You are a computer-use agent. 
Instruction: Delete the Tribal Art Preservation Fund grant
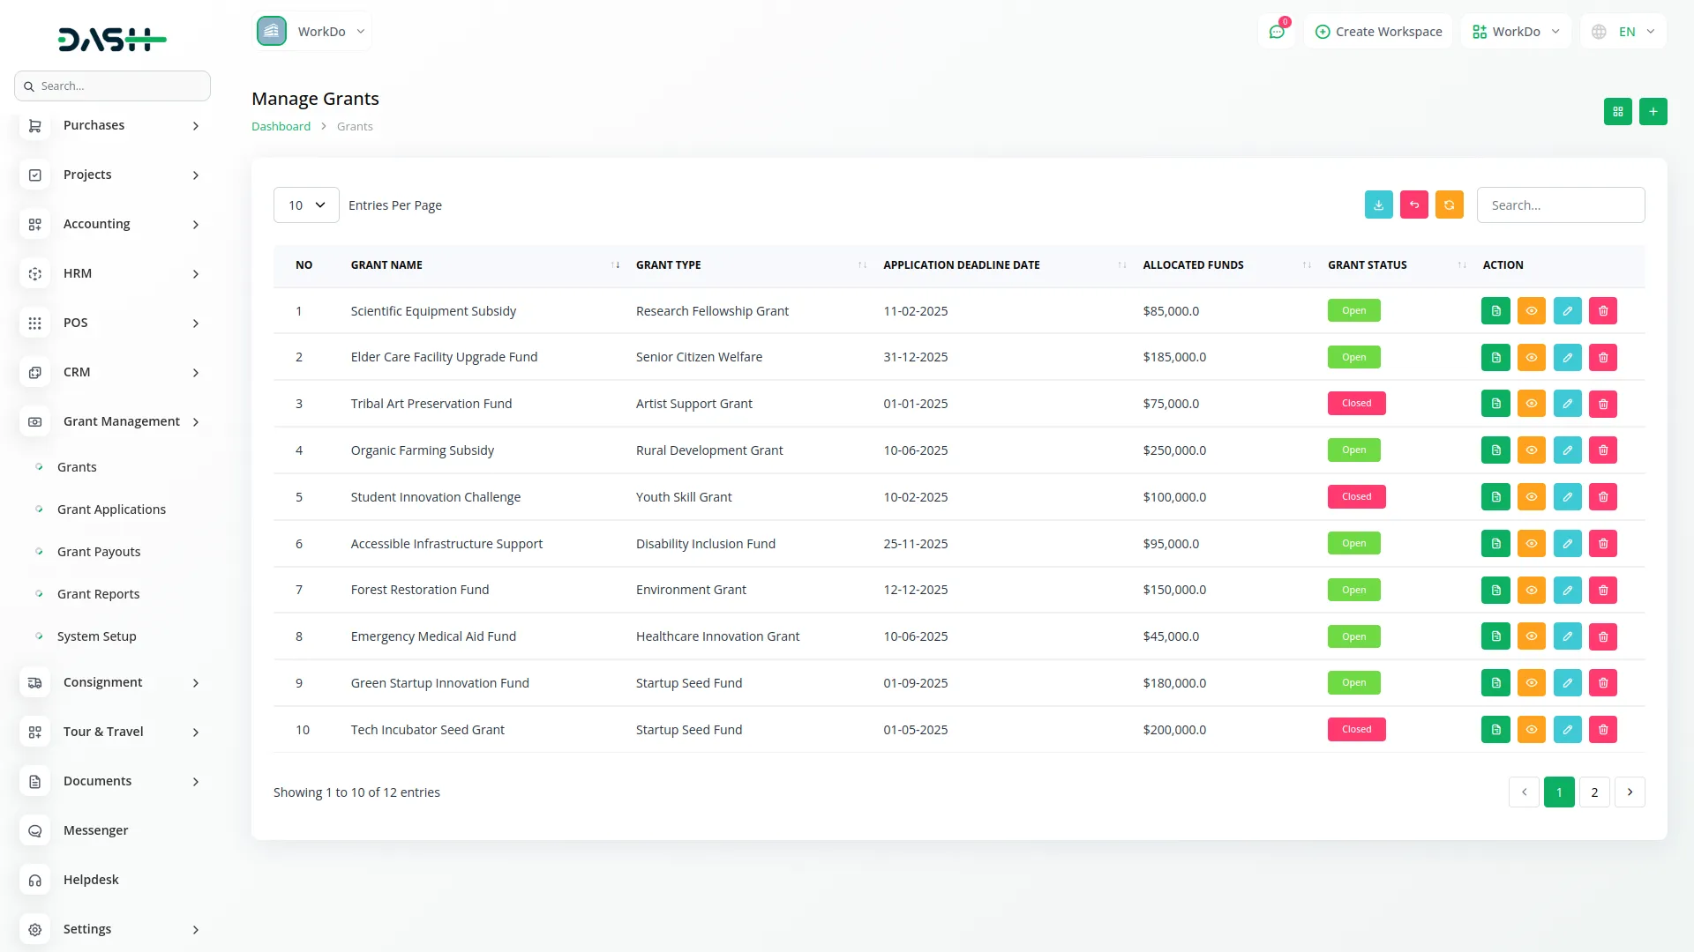[1603, 403]
